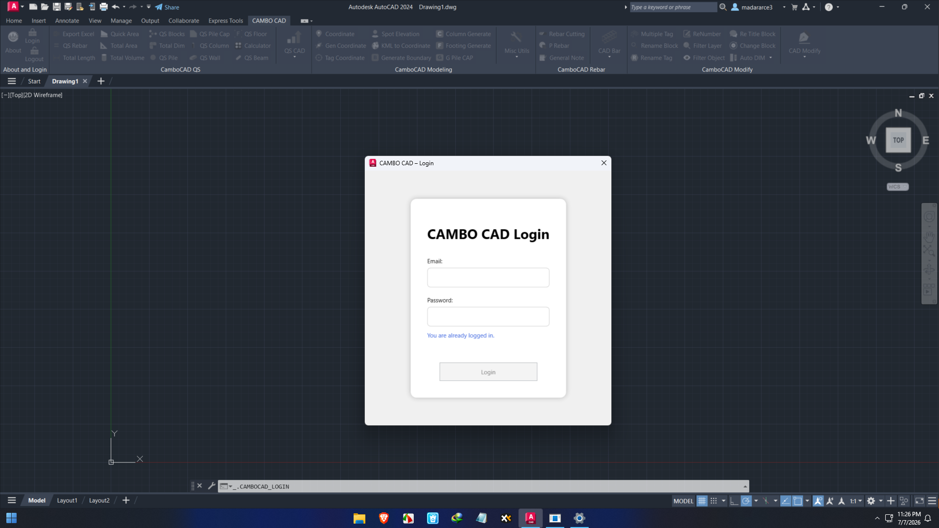Click the Clean Screen icon in status bar
939x528 pixels.
pyautogui.click(x=919, y=501)
